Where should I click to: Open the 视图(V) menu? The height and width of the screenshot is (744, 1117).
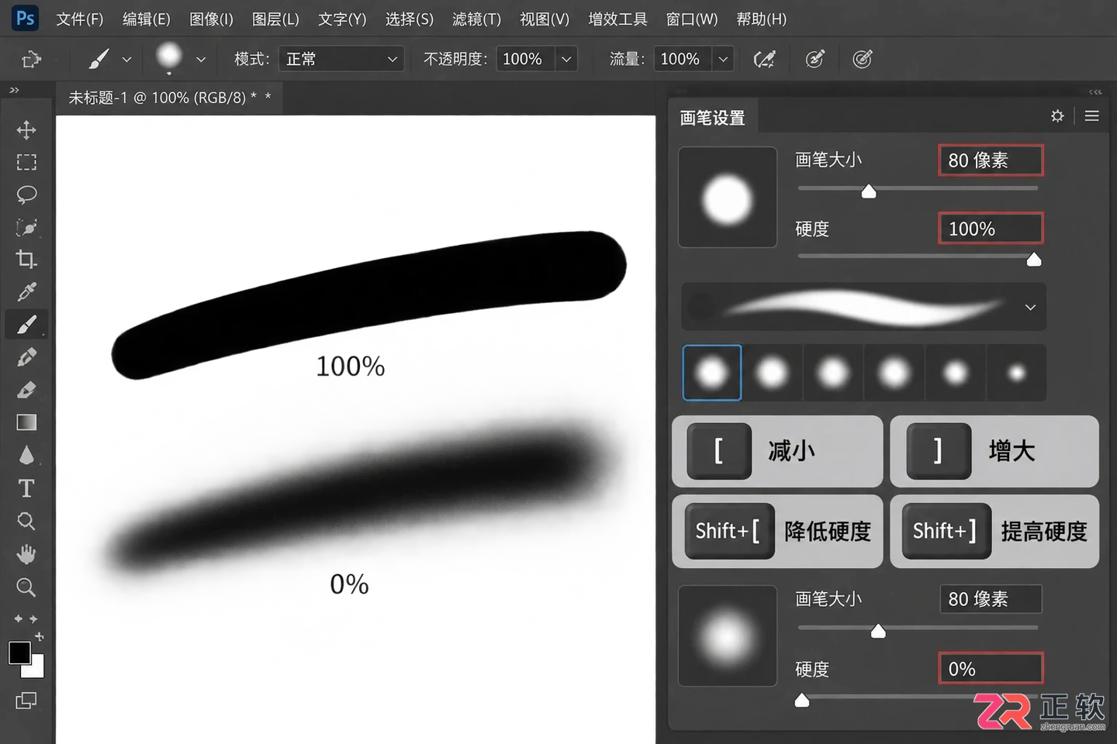pos(545,19)
